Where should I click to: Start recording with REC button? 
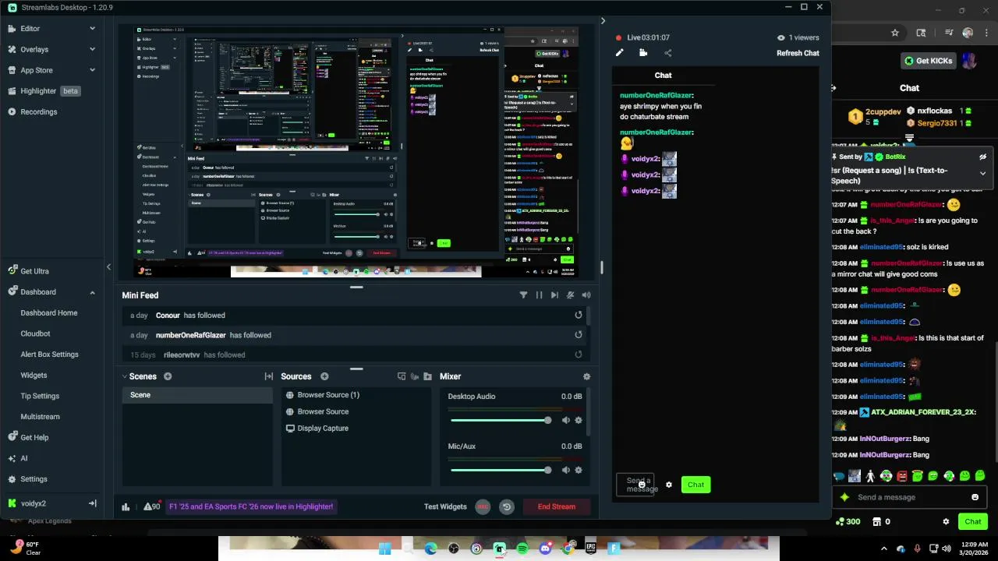click(483, 506)
